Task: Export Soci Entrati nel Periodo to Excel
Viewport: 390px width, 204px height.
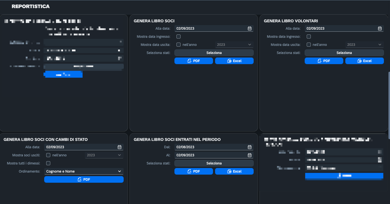Action: coord(234,171)
